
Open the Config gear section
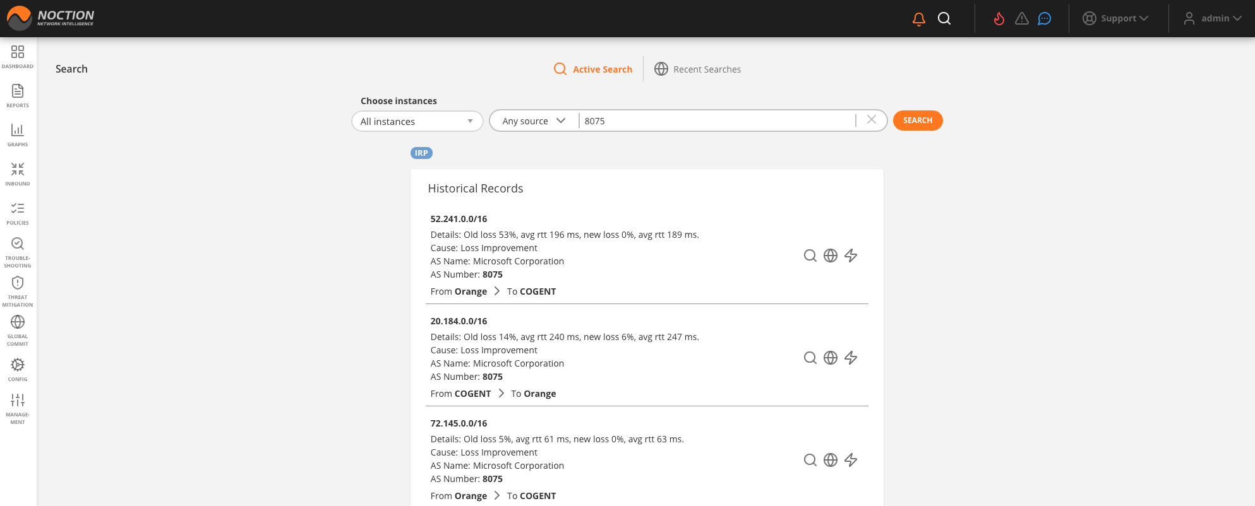[x=18, y=370]
